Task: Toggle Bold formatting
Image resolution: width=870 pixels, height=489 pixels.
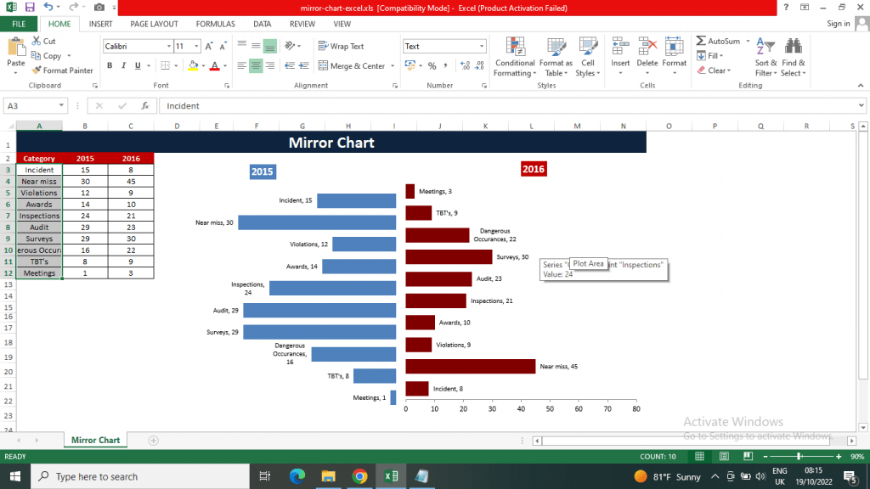Action: tap(110, 65)
